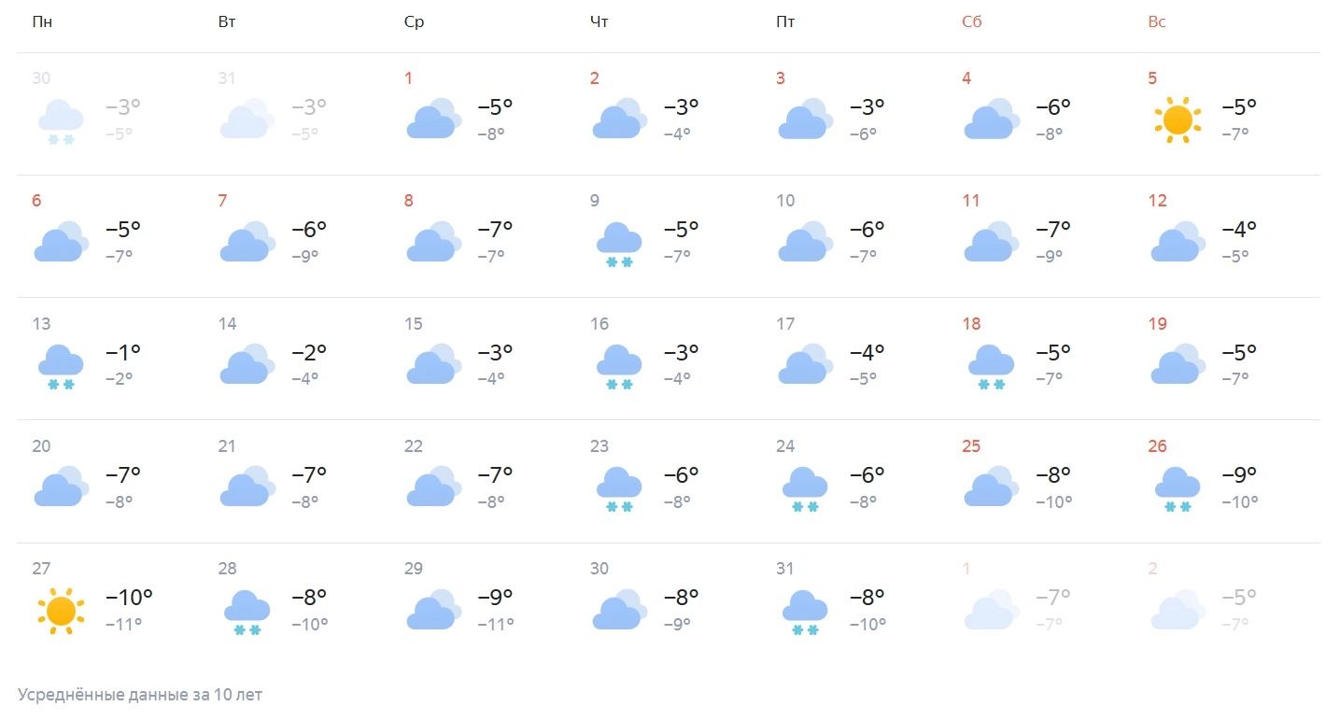Select the 16th day number
Image resolution: width=1340 pixels, height=720 pixels.
click(x=599, y=324)
